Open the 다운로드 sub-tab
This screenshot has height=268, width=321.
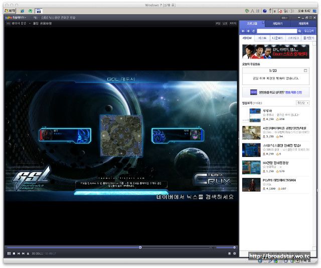click(277, 38)
